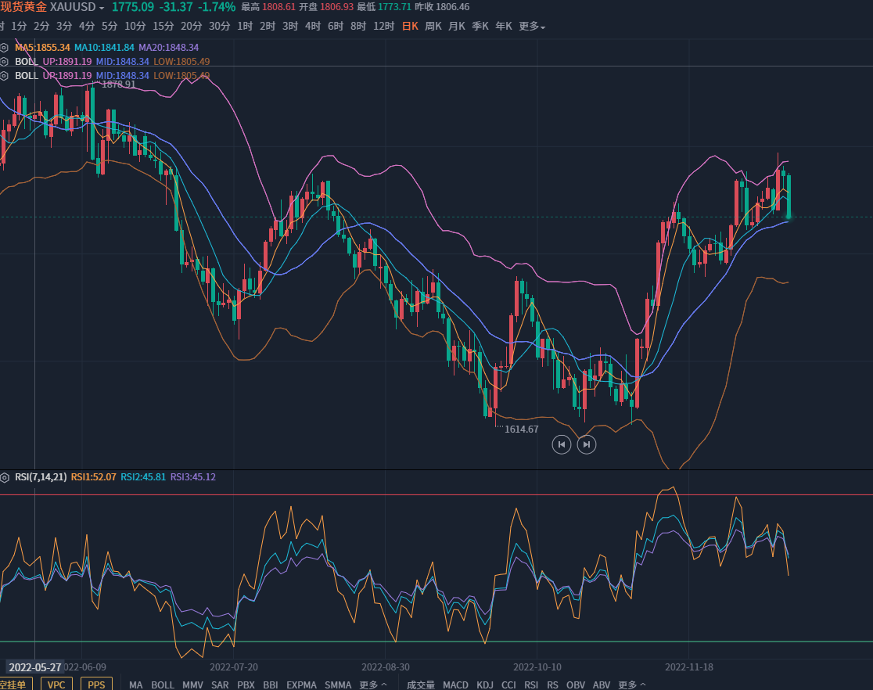Viewport: 873px width, 690px height.
Task: Choose the 30分 timeframe
Action: pos(219,27)
